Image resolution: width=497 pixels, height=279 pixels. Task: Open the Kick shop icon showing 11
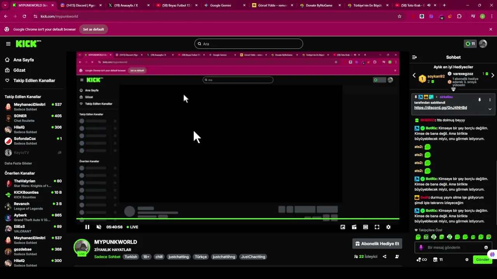click(x=438, y=260)
